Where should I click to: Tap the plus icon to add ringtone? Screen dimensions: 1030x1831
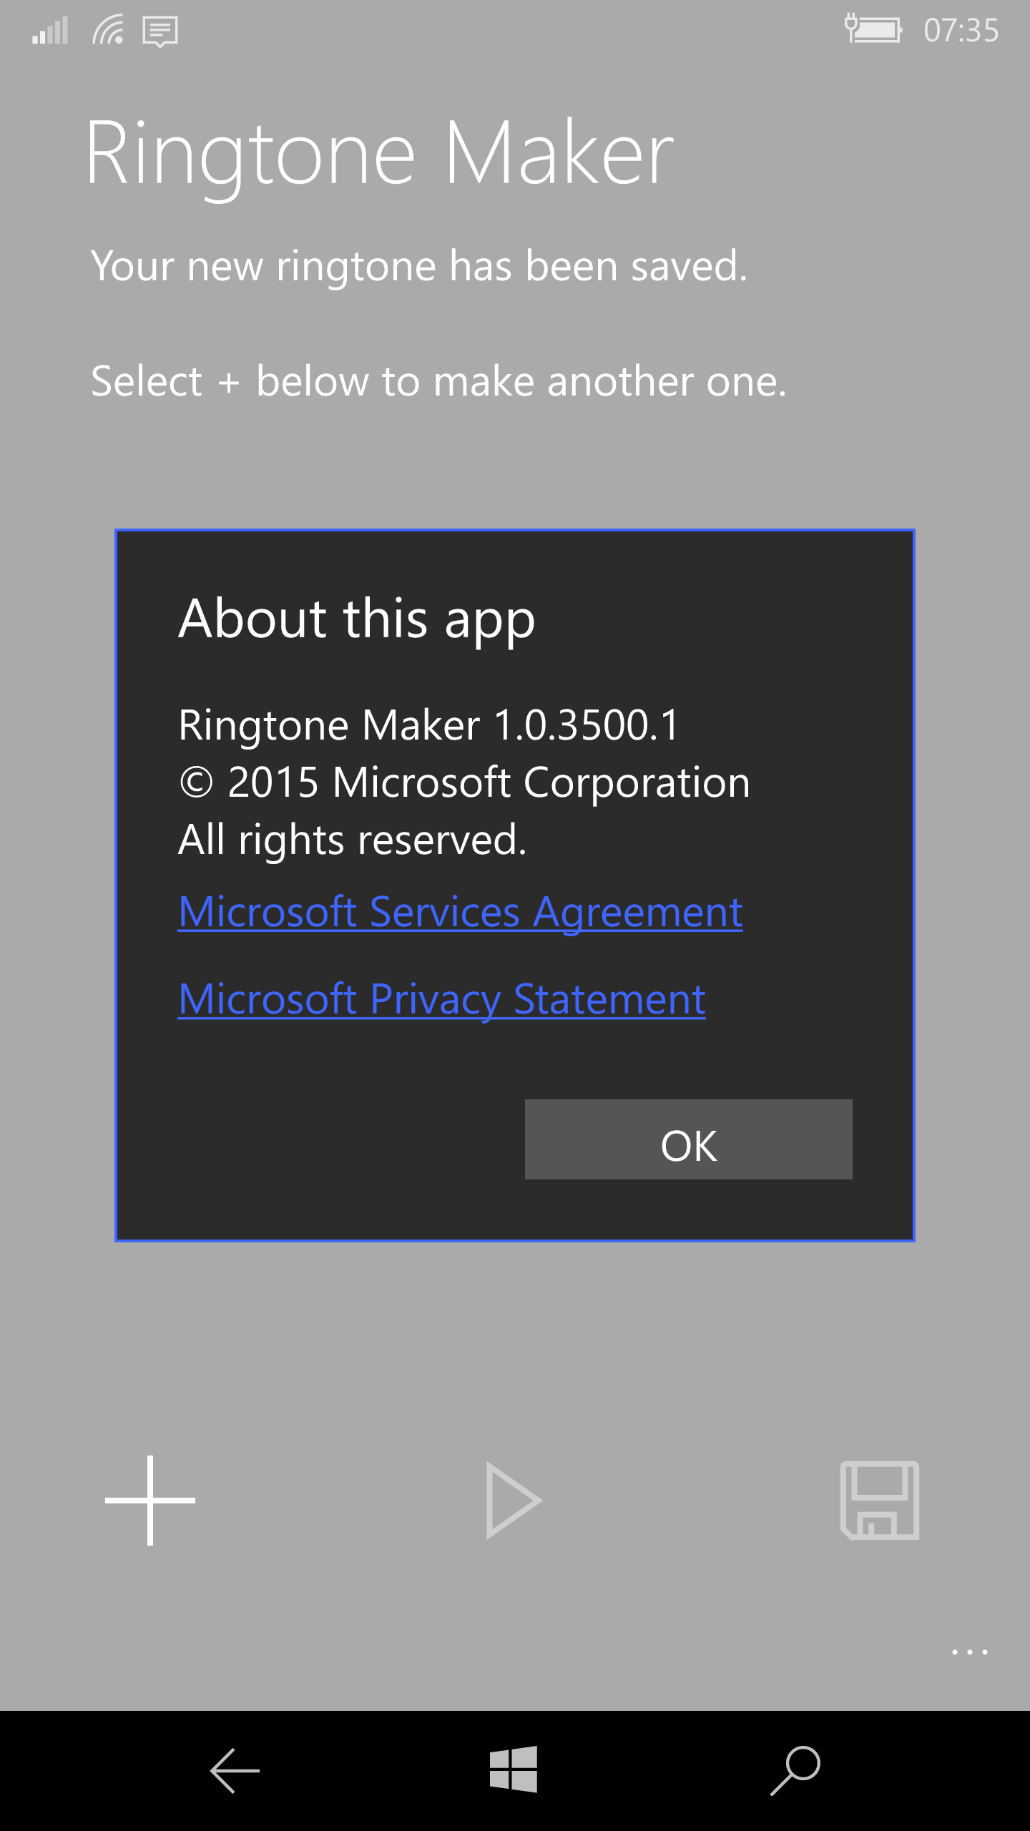click(150, 1501)
